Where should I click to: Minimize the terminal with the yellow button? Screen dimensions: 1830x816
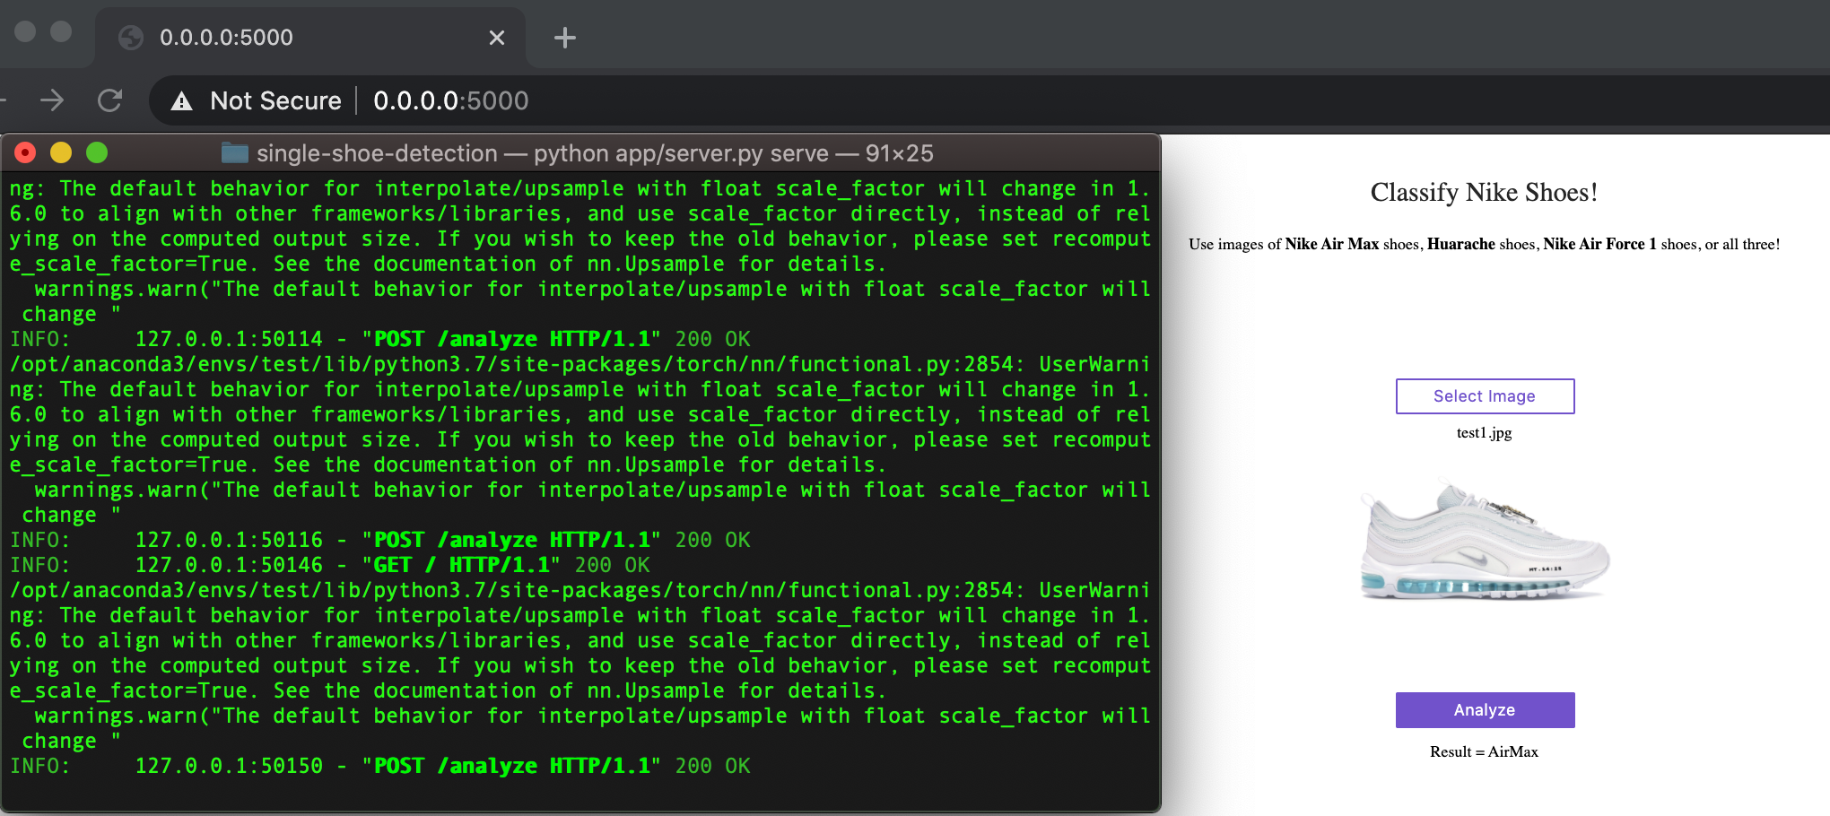coord(61,153)
